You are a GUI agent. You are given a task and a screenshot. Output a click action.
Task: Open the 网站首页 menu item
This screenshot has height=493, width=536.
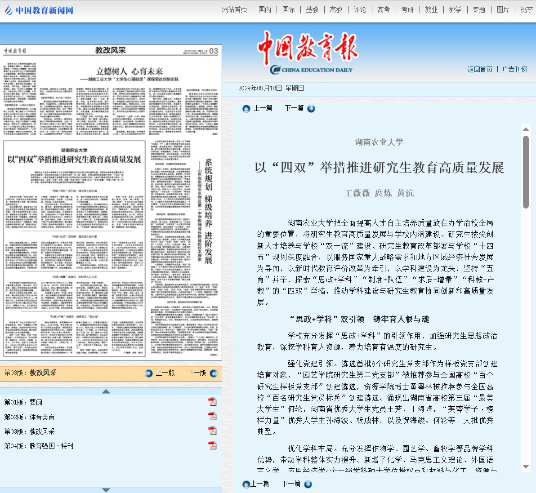[235, 9]
